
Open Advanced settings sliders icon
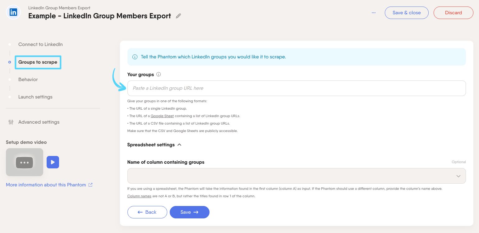[11, 122]
